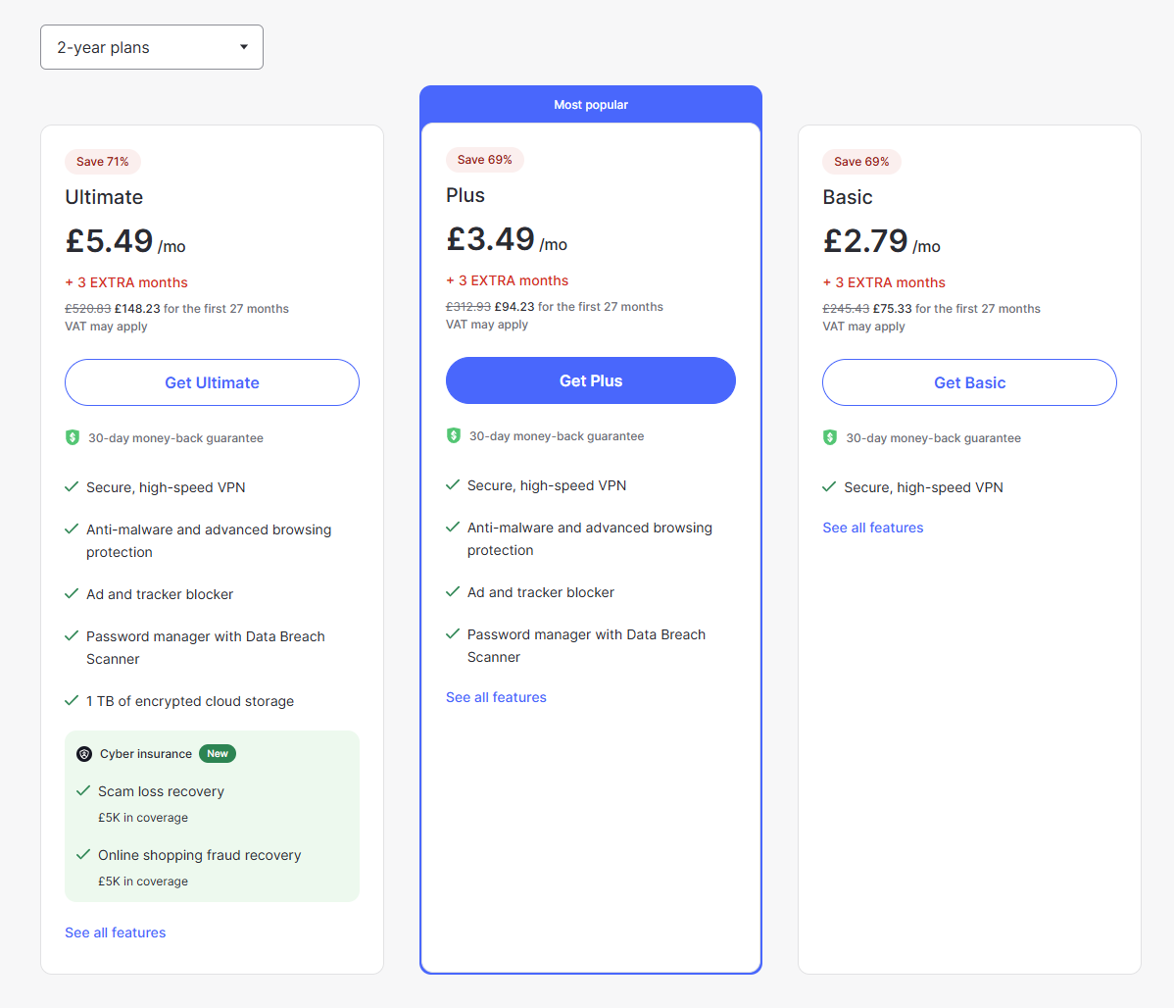
Task: Click the Get Ultimate button
Action: click(x=212, y=382)
